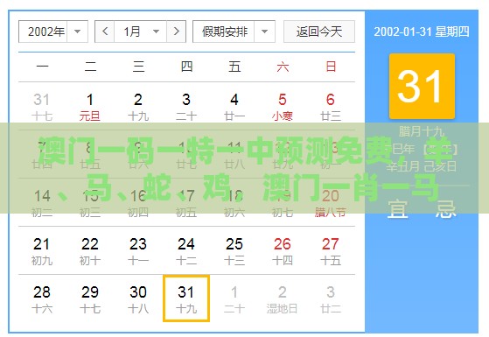Select January 6 廿三

pos(331,107)
